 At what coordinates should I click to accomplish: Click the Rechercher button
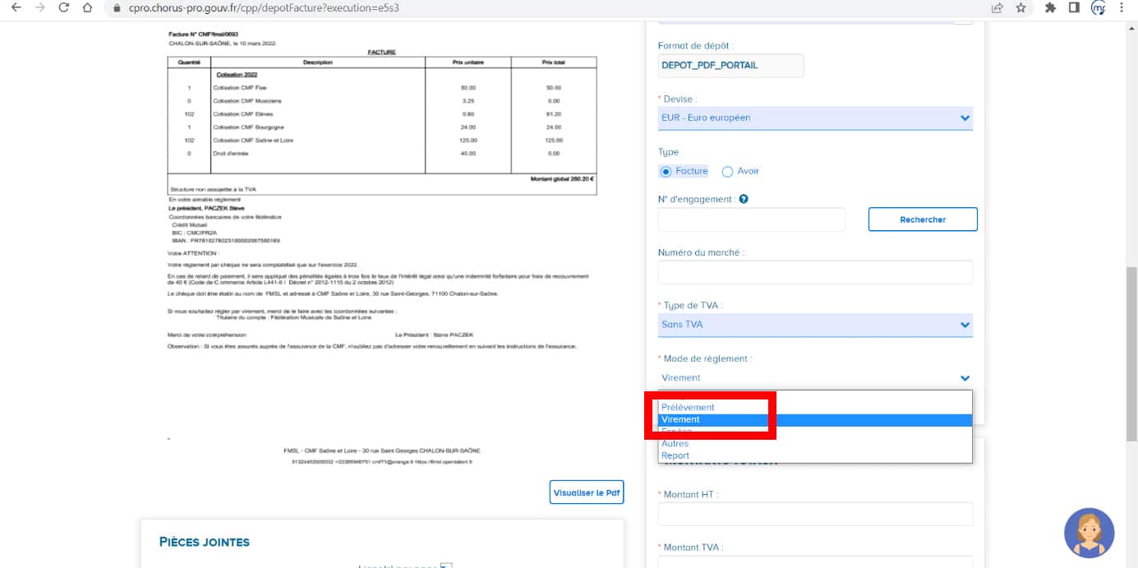922,219
